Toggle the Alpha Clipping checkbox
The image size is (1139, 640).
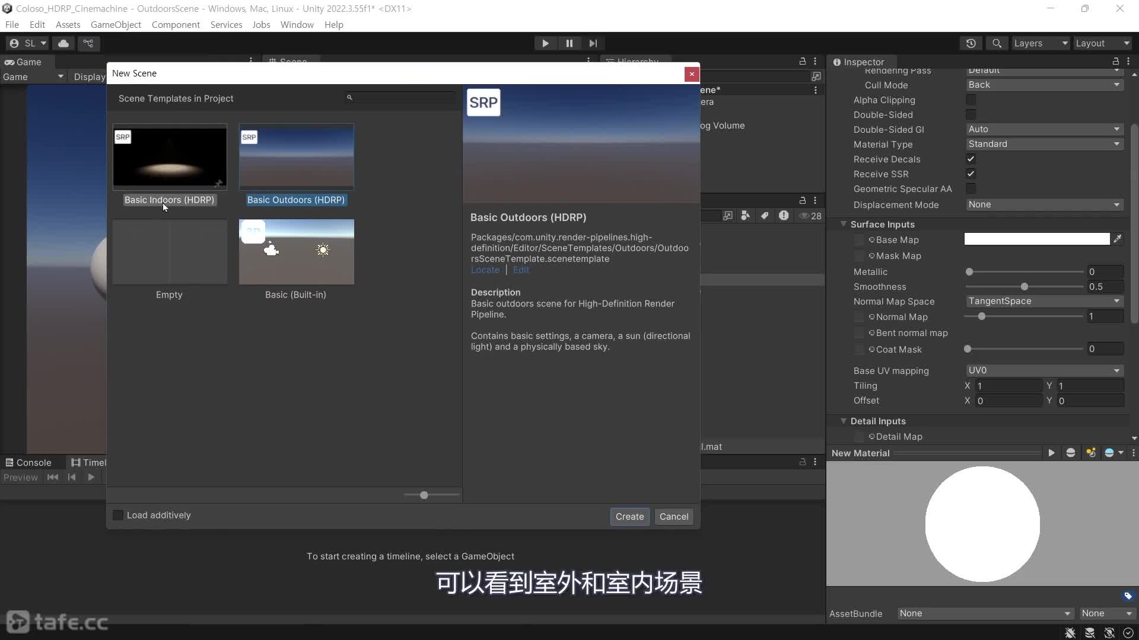[x=971, y=100]
